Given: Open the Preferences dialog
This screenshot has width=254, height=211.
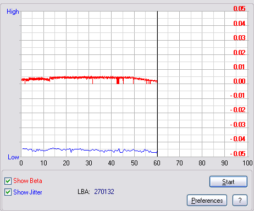Looking at the screenshot, I should tap(207, 200).
